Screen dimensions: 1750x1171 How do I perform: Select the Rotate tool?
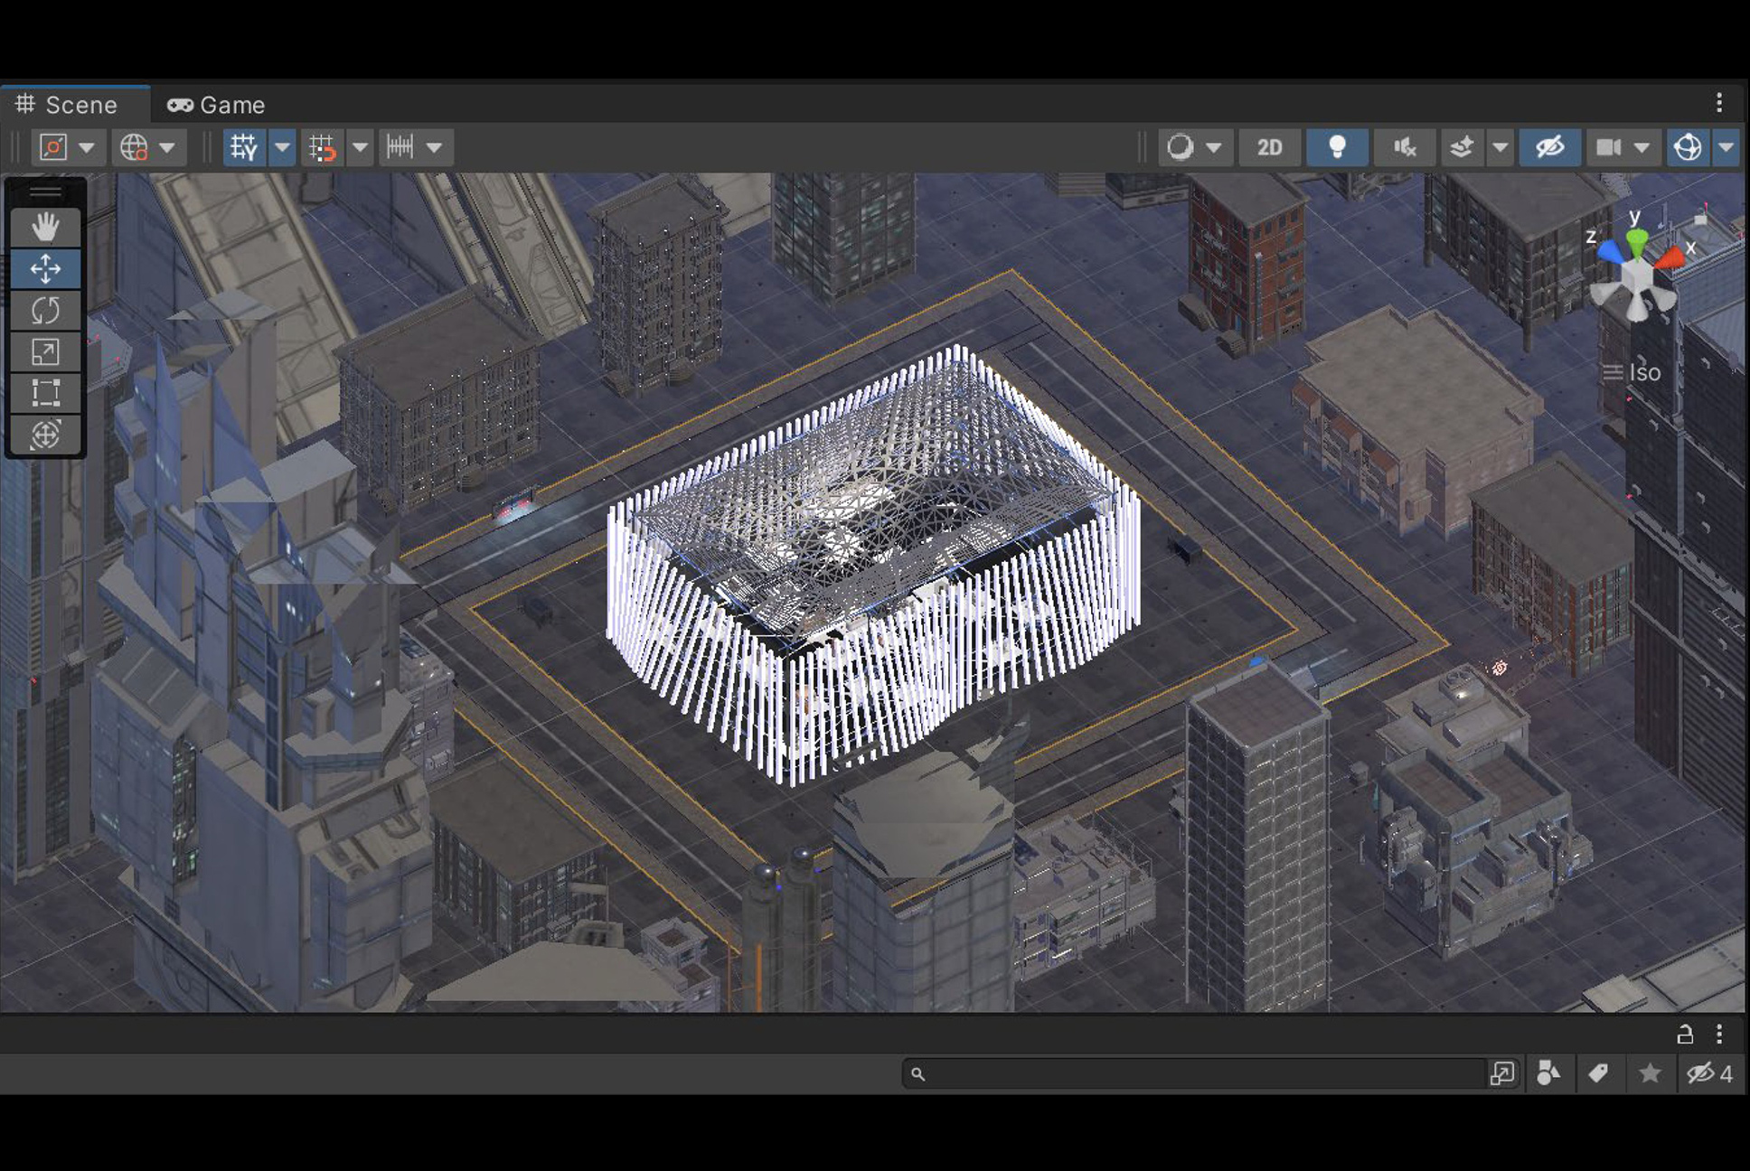click(45, 310)
